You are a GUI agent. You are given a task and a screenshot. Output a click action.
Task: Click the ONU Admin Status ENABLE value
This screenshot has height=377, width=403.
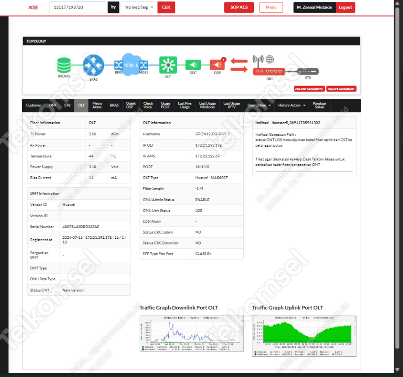(202, 200)
